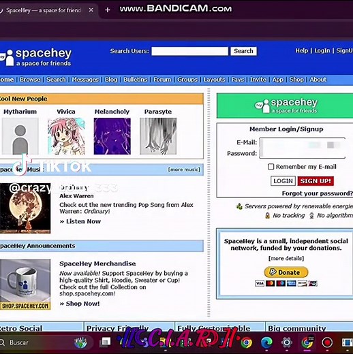Open the Layouts navigation item
353x354 pixels.
(x=214, y=80)
